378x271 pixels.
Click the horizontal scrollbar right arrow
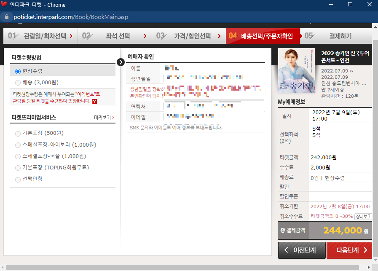pyautogui.click(x=369, y=267)
